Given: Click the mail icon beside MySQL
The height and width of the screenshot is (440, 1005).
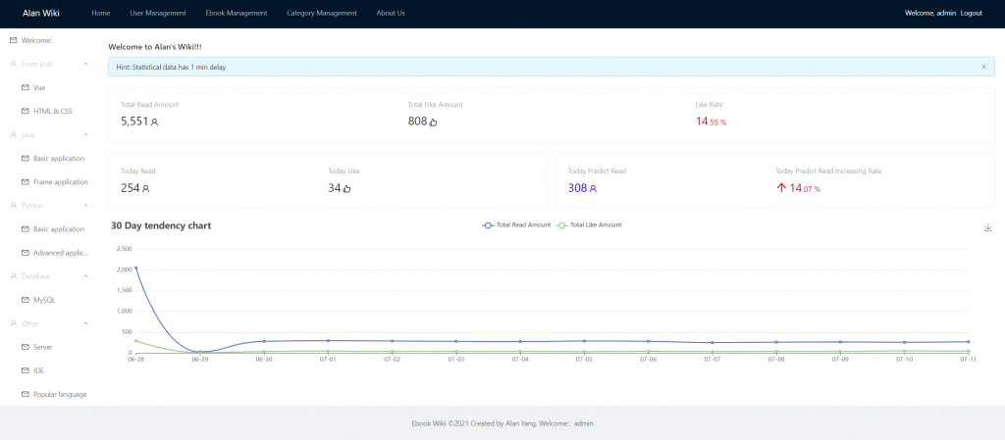Looking at the screenshot, I should click(x=25, y=300).
